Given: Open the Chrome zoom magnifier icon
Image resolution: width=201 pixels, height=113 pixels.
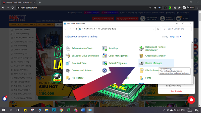Looking at the screenshot, I should [150, 8].
